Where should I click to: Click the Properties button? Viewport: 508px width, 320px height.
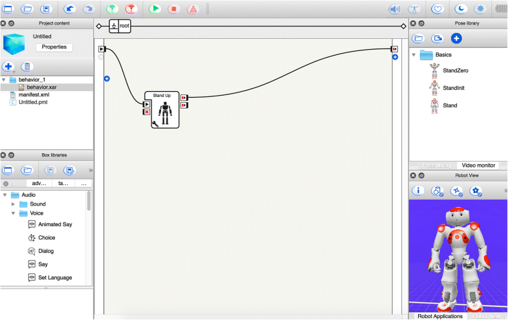[54, 47]
